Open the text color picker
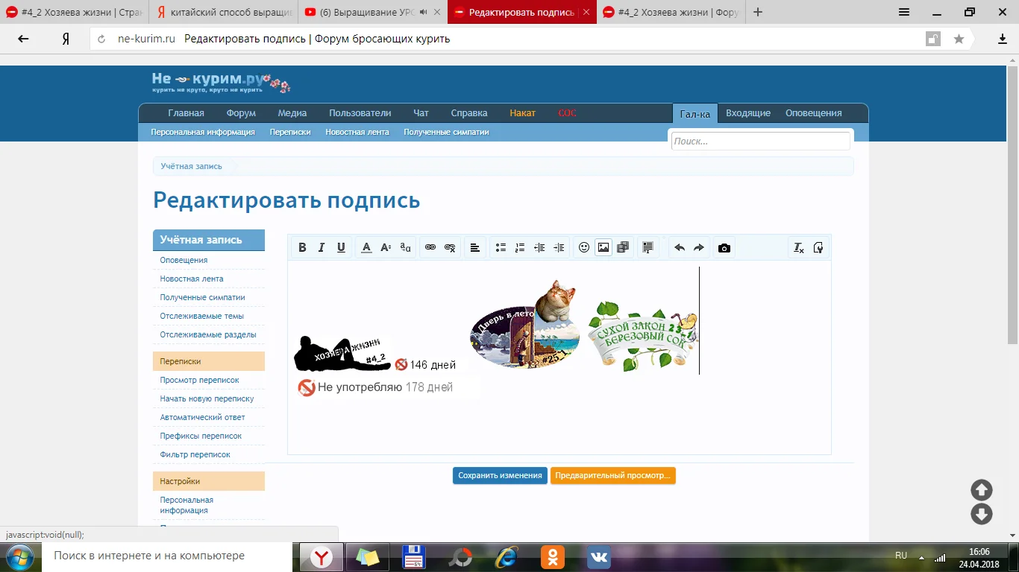This screenshot has height=572, width=1019. [x=366, y=248]
